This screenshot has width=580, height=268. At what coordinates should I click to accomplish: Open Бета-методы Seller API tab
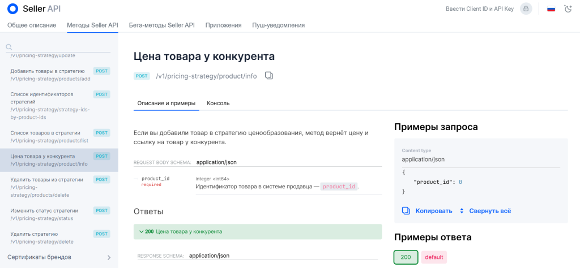[161, 25]
